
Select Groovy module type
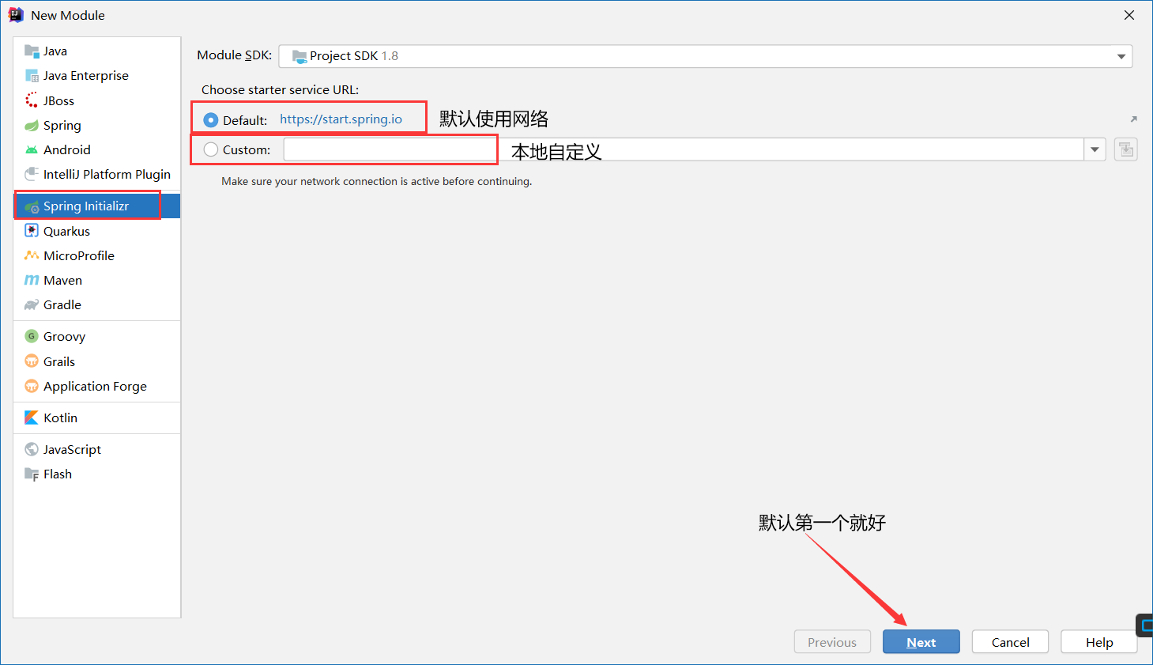tap(97, 336)
